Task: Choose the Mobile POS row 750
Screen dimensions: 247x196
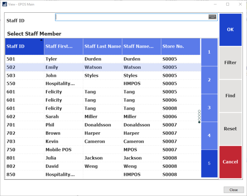Action: pos(103,150)
